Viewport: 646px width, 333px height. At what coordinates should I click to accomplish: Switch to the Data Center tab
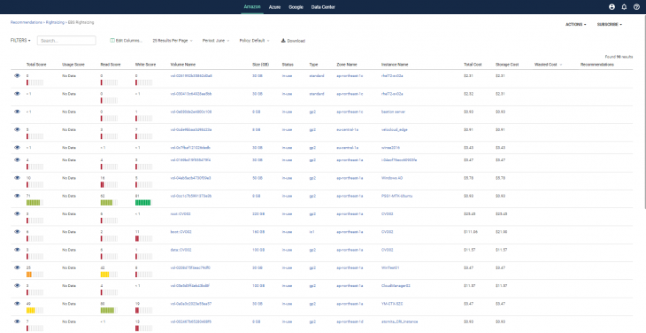tap(323, 7)
